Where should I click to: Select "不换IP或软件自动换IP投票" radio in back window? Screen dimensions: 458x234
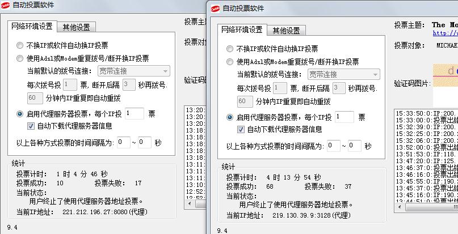(x=20, y=45)
